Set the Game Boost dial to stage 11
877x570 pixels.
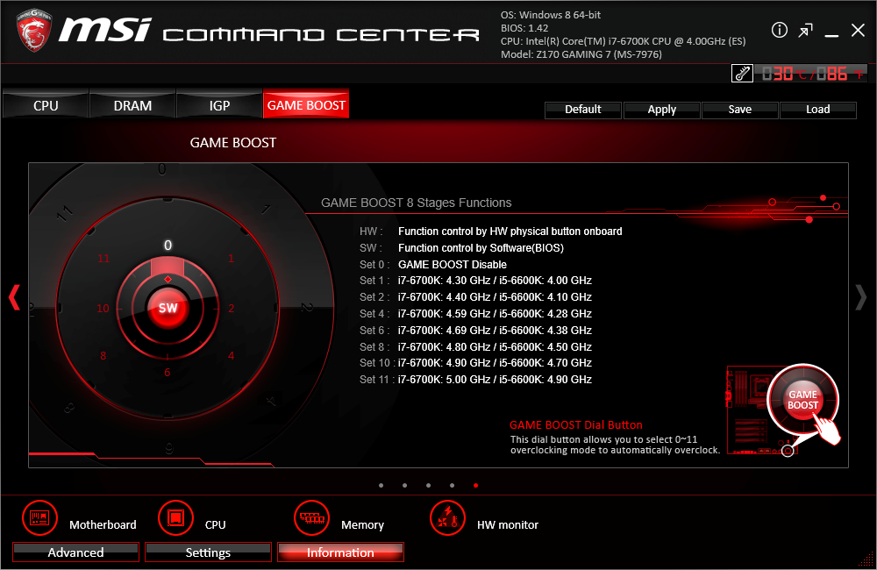click(x=104, y=259)
